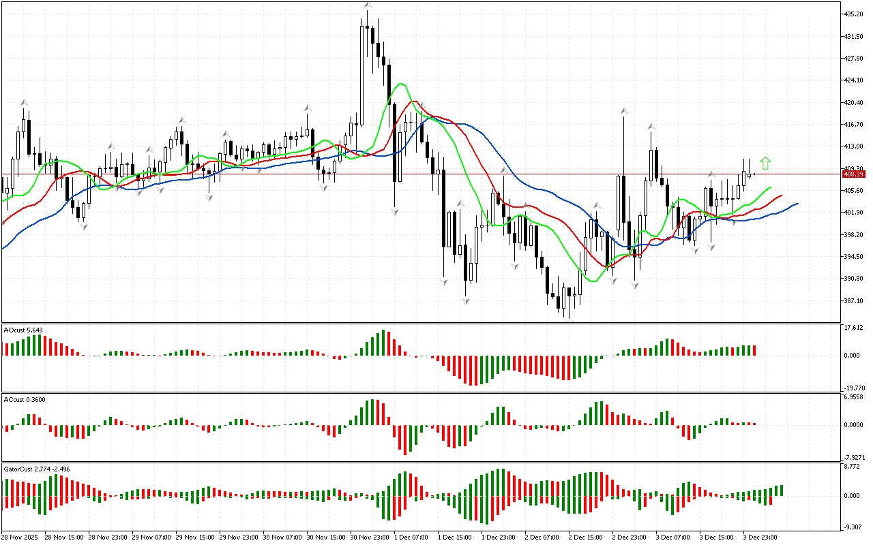Click the 1 Dec 07:00 time axis label
The height and width of the screenshot is (545, 873).
[x=411, y=537]
